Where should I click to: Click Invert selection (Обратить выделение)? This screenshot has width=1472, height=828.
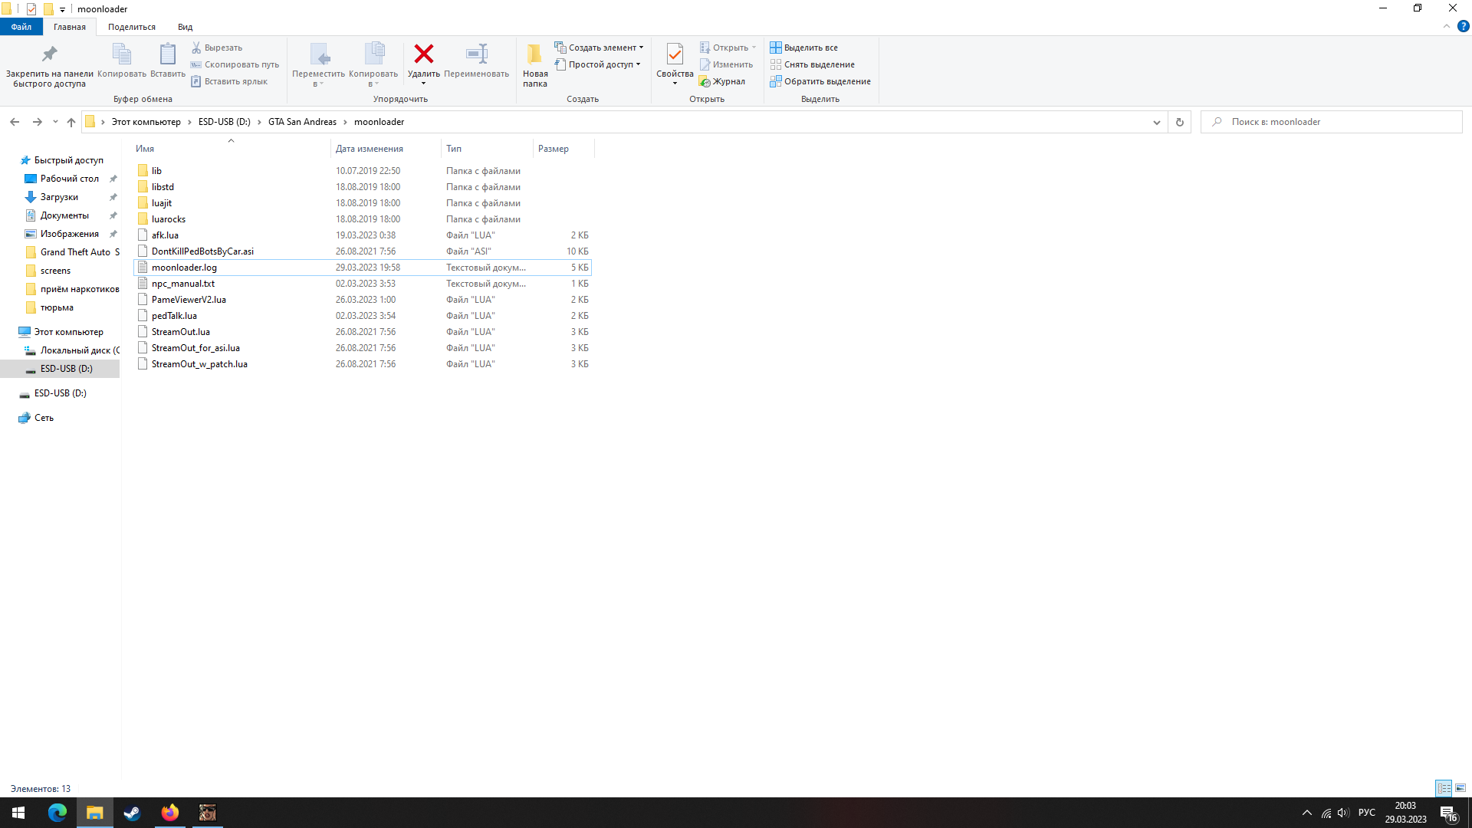click(820, 81)
